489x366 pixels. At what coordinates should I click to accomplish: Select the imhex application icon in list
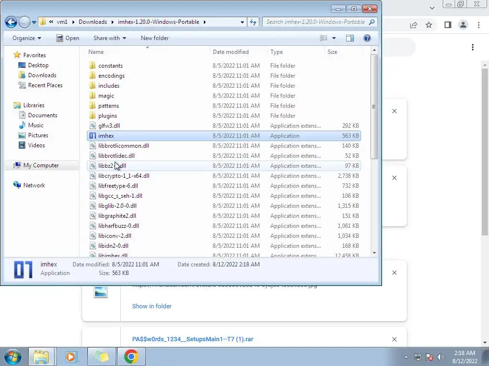(93, 135)
